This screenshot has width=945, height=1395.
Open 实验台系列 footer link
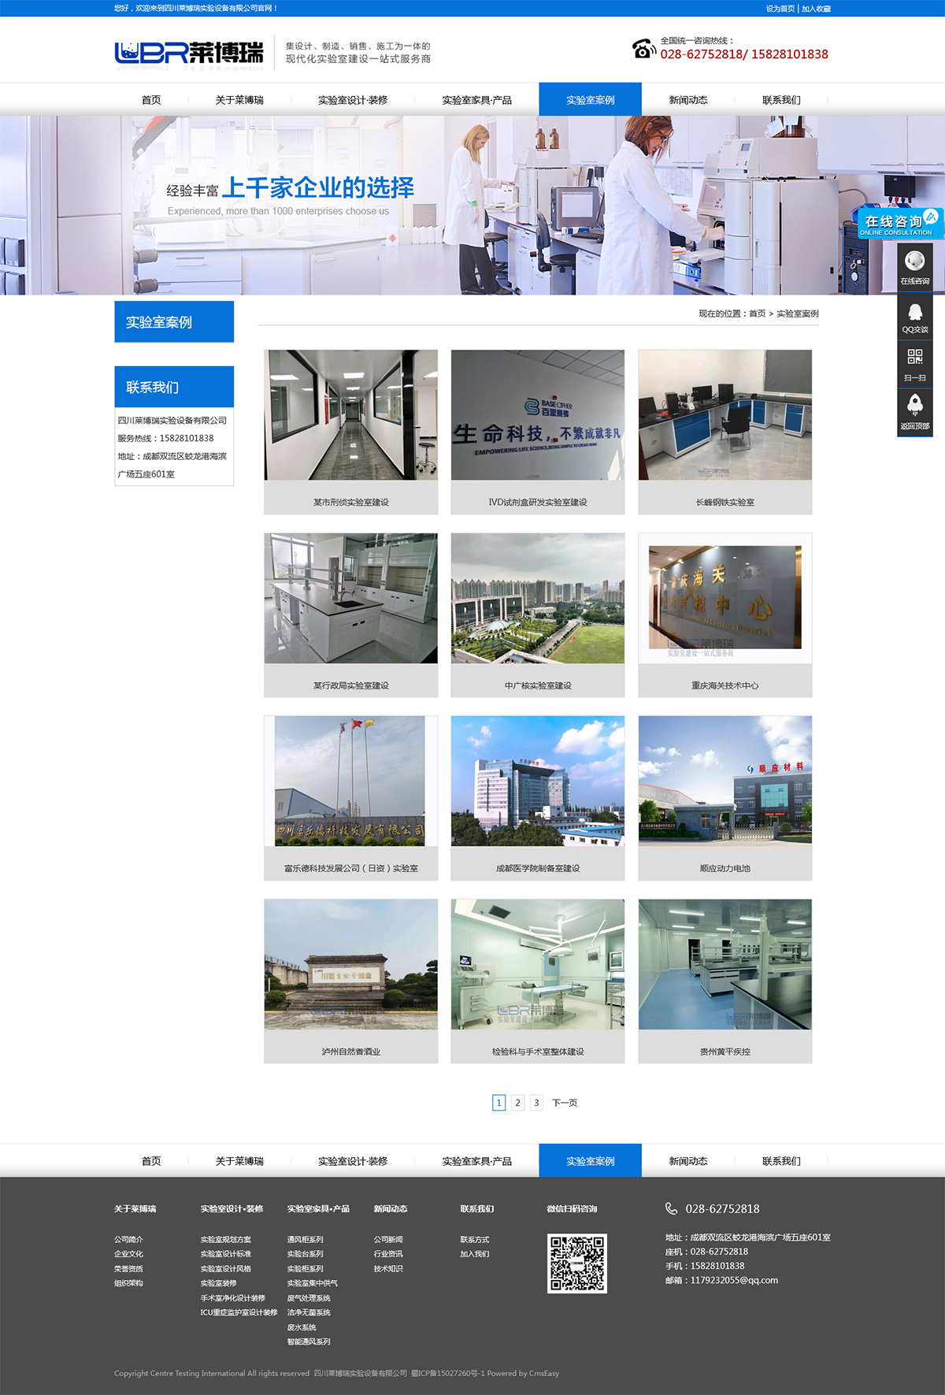coord(306,1254)
